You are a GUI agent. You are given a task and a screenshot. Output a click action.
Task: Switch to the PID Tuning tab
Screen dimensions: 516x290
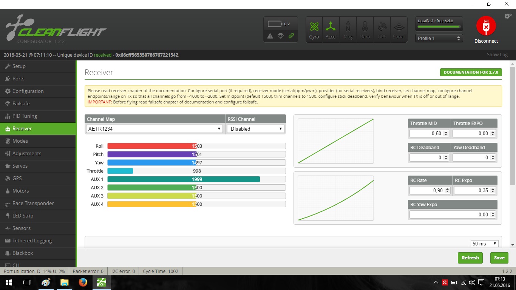[x=25, y=116]
